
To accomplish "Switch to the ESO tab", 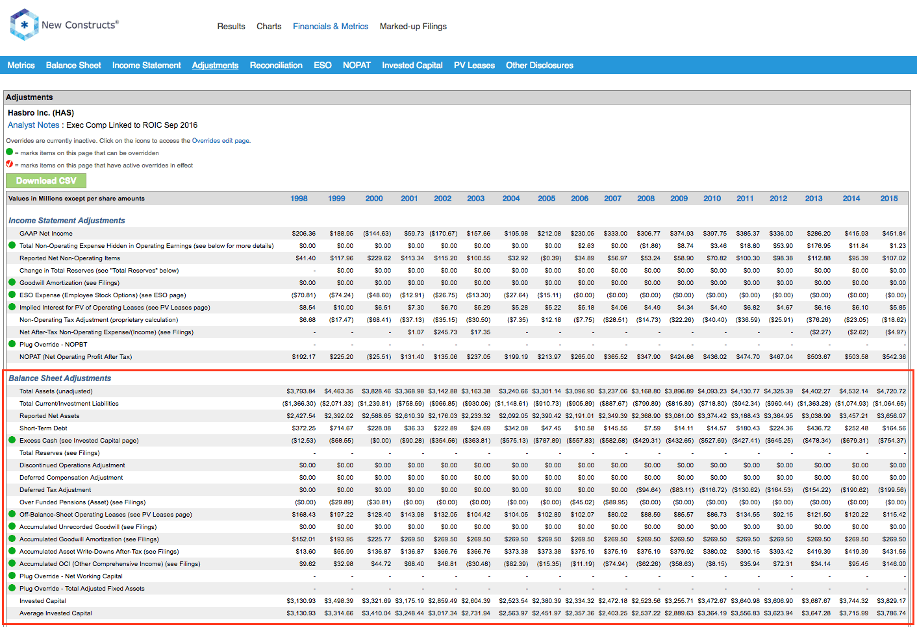I will point(323,66).
